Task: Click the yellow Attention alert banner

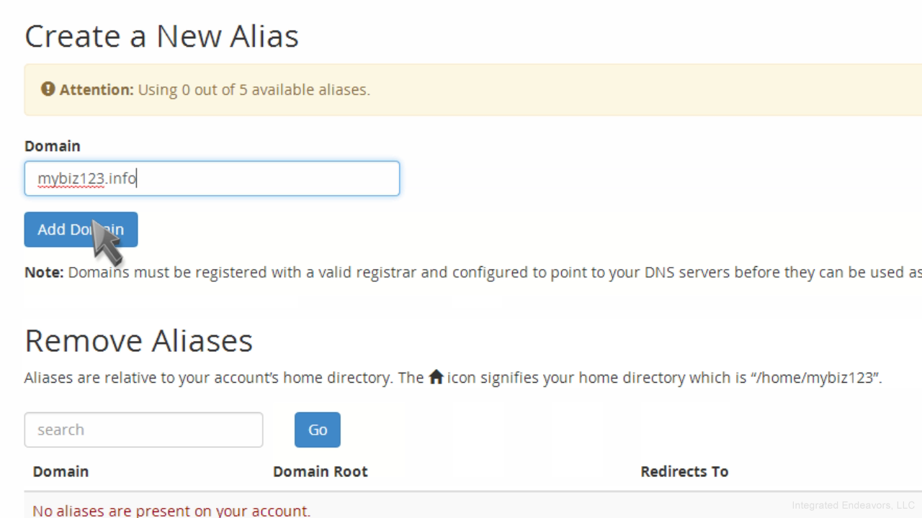Action: (x=473, y=89)
